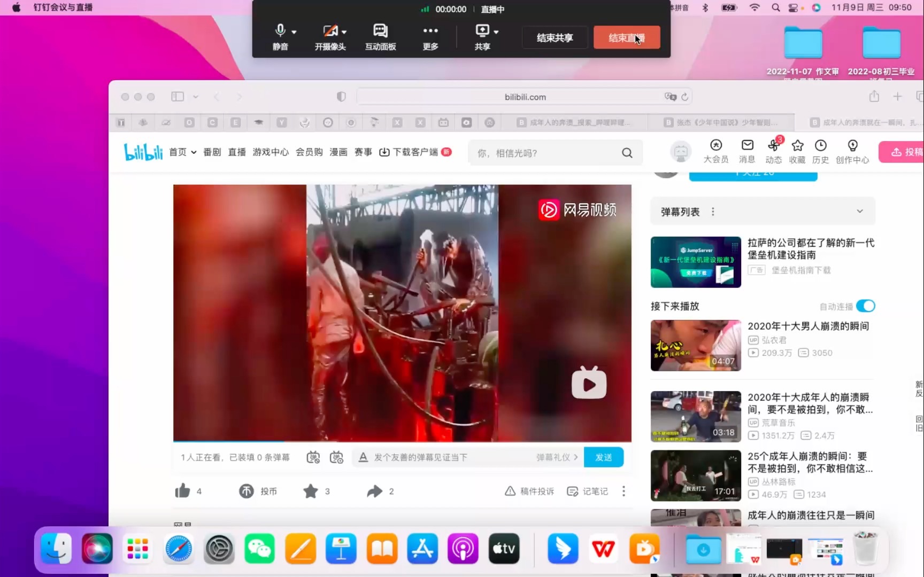Image resolution: width=924 pixels, height=577 pixels.
Task: Mute microphone in DingTalk live toolbar
Action: 280,36
